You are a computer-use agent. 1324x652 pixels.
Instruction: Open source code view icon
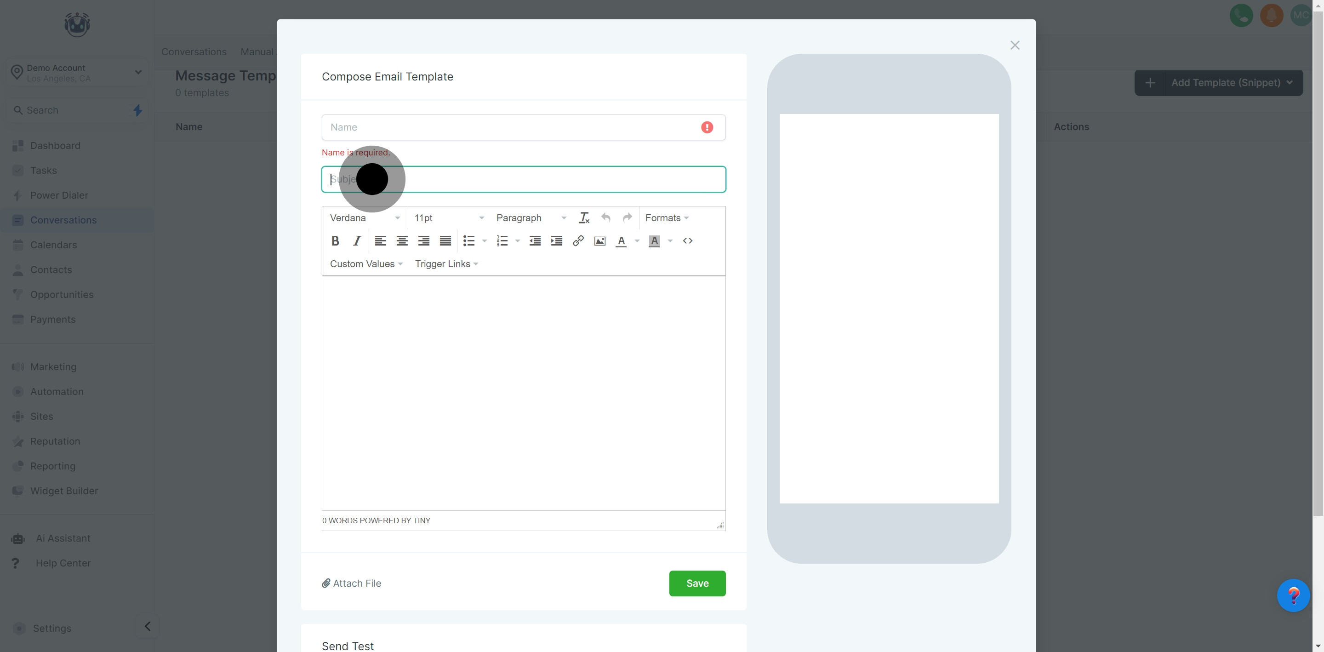coord(687,240)
